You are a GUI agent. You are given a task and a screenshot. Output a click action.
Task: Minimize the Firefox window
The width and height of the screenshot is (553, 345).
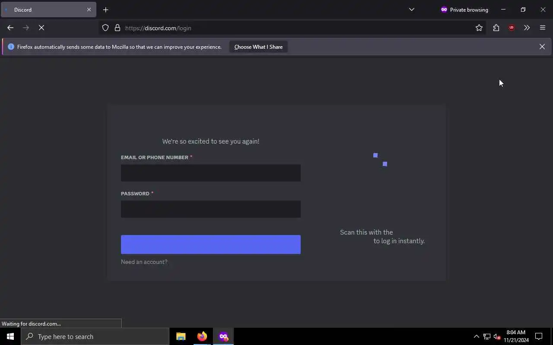click(503, 9)
